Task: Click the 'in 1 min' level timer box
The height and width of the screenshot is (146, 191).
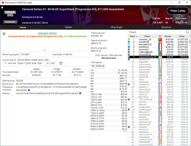Action: click(50, 63)
